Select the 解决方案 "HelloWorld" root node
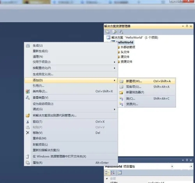Viewport: 195px width, 183px height. pos(132,37)
